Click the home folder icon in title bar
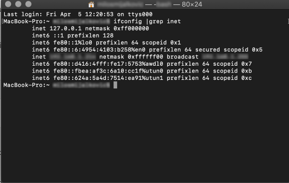This screenshot has height=183, width=289. [91, 4]
